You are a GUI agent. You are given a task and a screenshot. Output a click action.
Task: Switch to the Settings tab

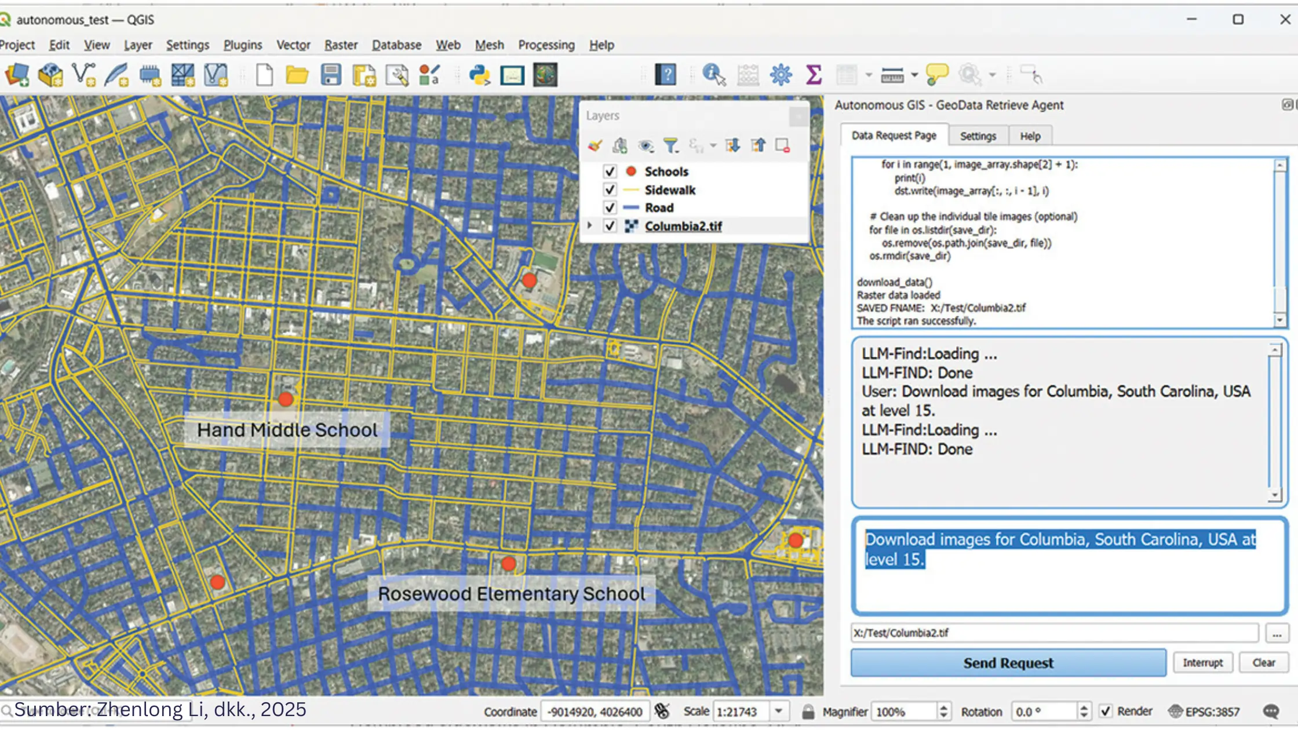pos(978,136)
